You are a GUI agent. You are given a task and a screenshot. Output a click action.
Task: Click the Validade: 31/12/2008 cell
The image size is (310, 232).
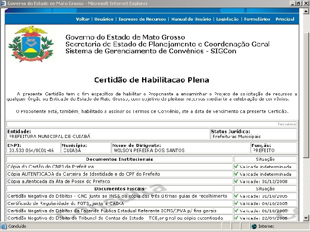(265, 181)
